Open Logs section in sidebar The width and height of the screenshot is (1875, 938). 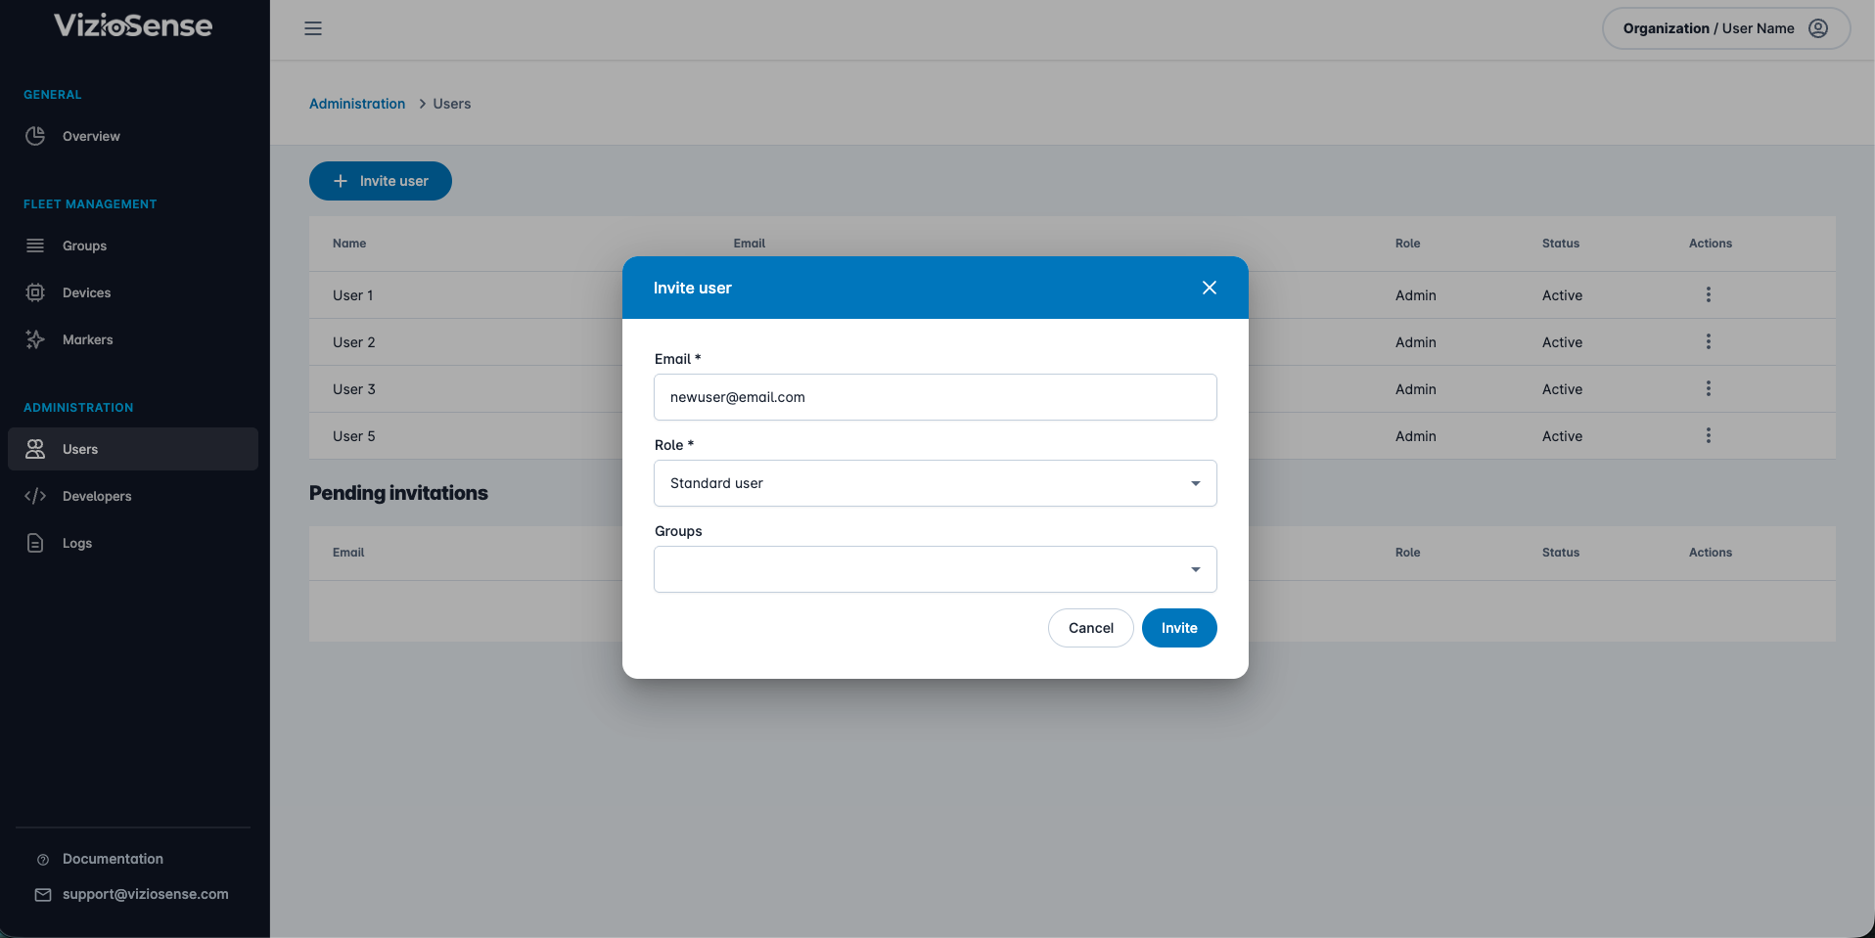click(x=133, y=543)
